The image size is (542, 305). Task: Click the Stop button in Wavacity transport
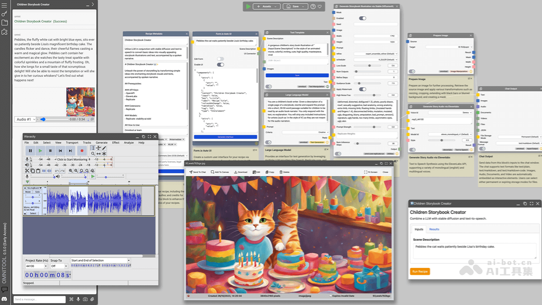50,150
